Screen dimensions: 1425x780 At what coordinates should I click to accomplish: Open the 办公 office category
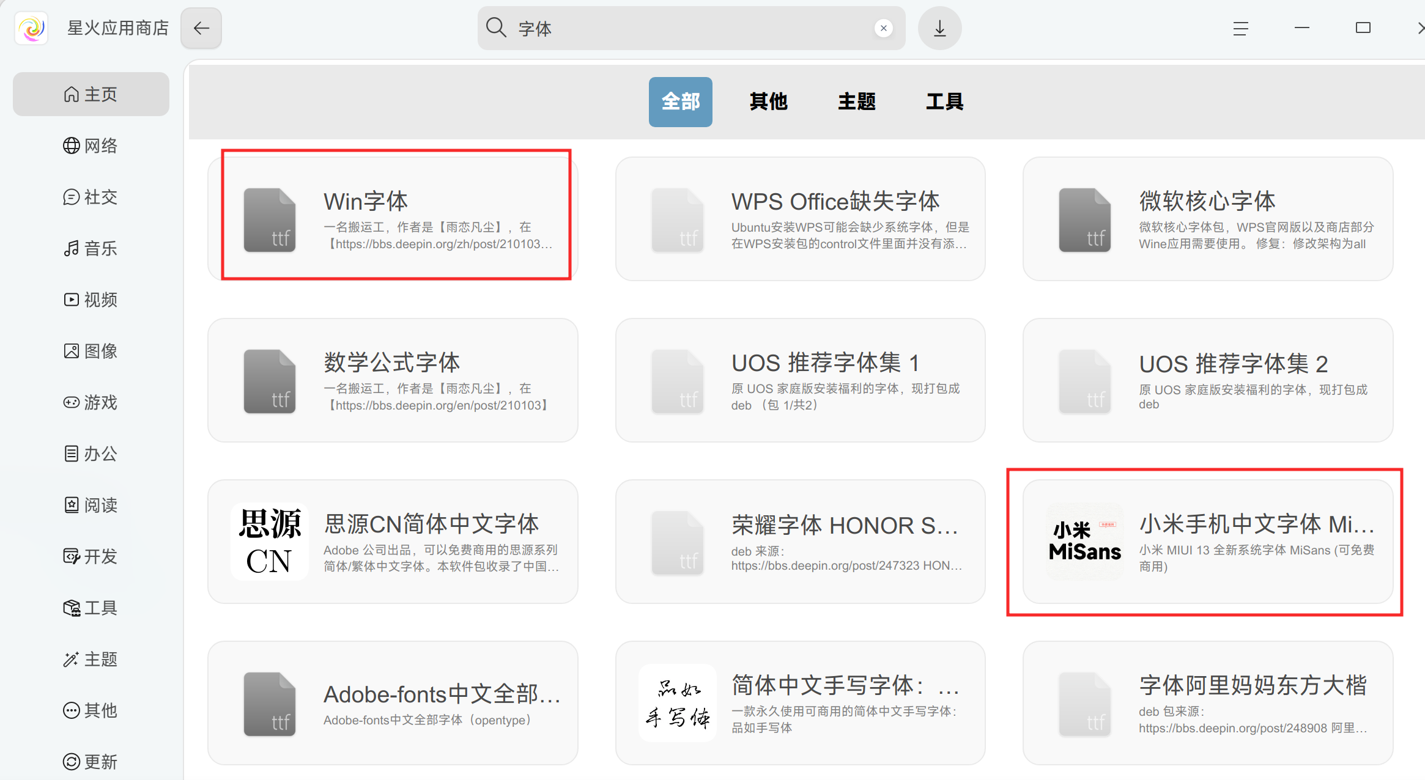tap(91, 454)
